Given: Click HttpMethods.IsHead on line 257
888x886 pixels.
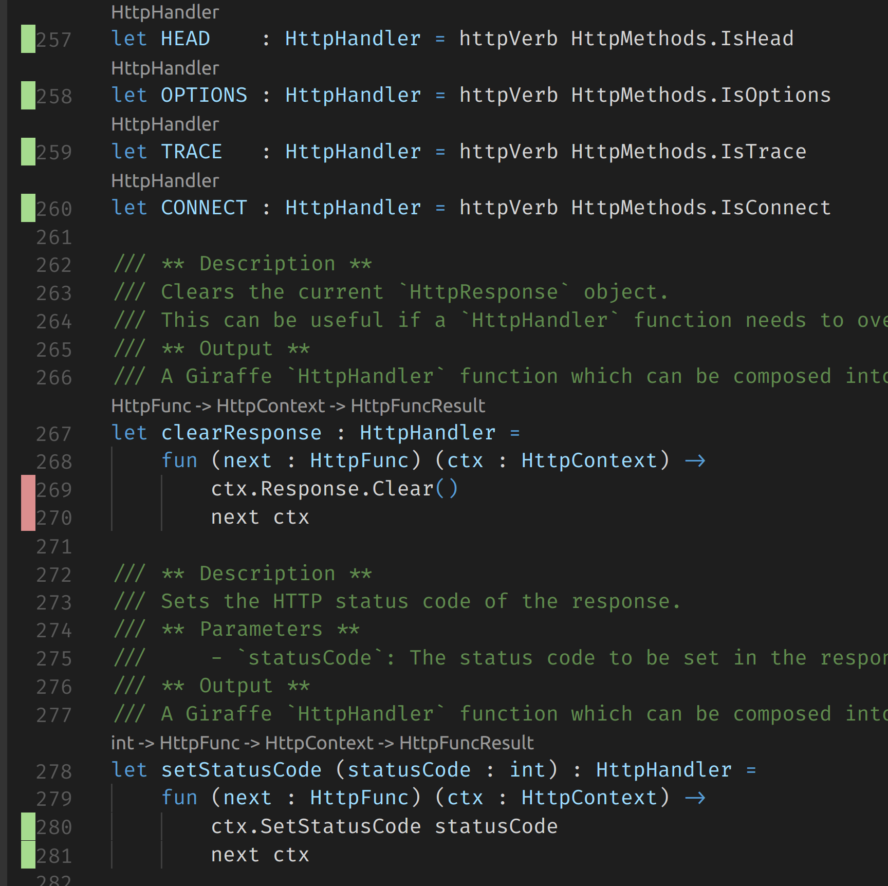Looking at the screenshot, I should (x=682, y=39).
